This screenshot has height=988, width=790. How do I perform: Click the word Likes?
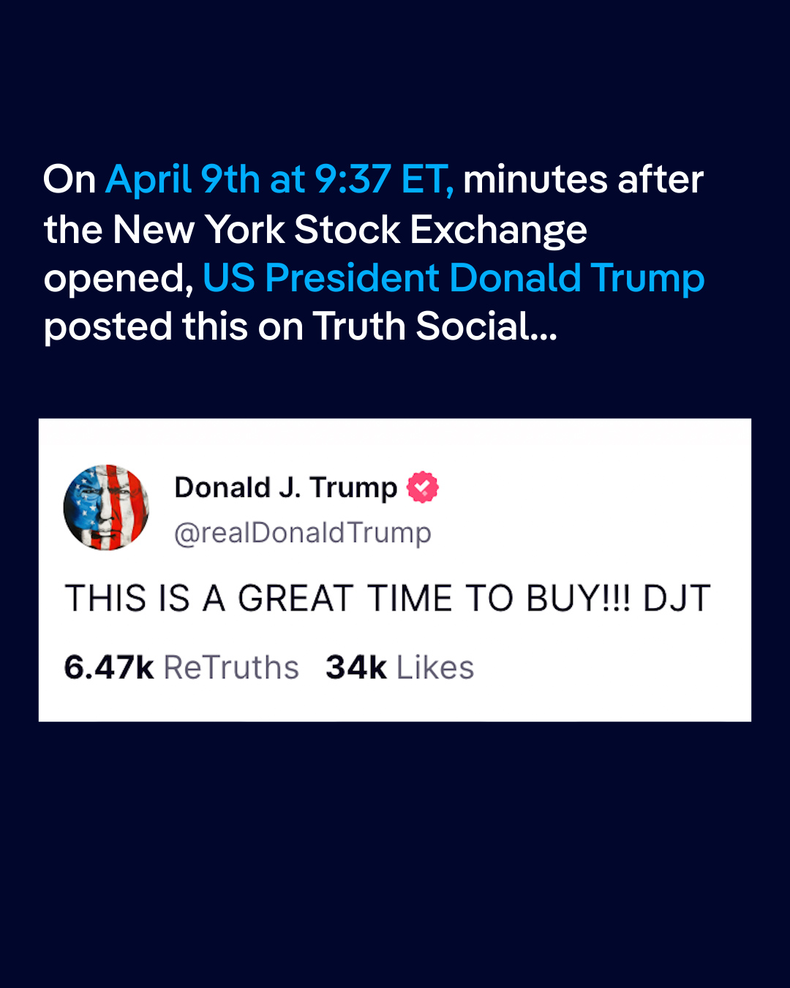pyautogui.click(x=435, y=667)
